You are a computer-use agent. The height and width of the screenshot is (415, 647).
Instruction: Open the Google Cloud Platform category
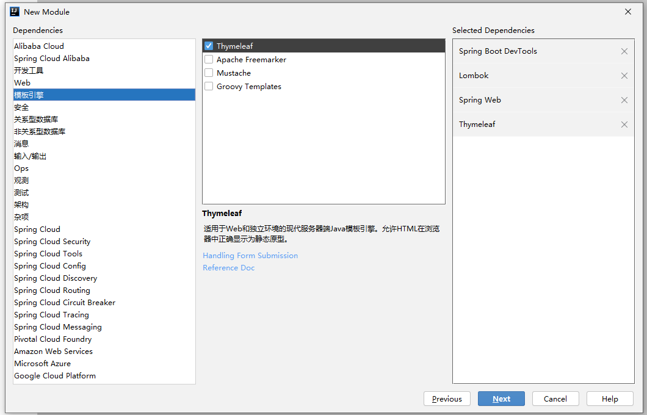click(x=104, y=376)
